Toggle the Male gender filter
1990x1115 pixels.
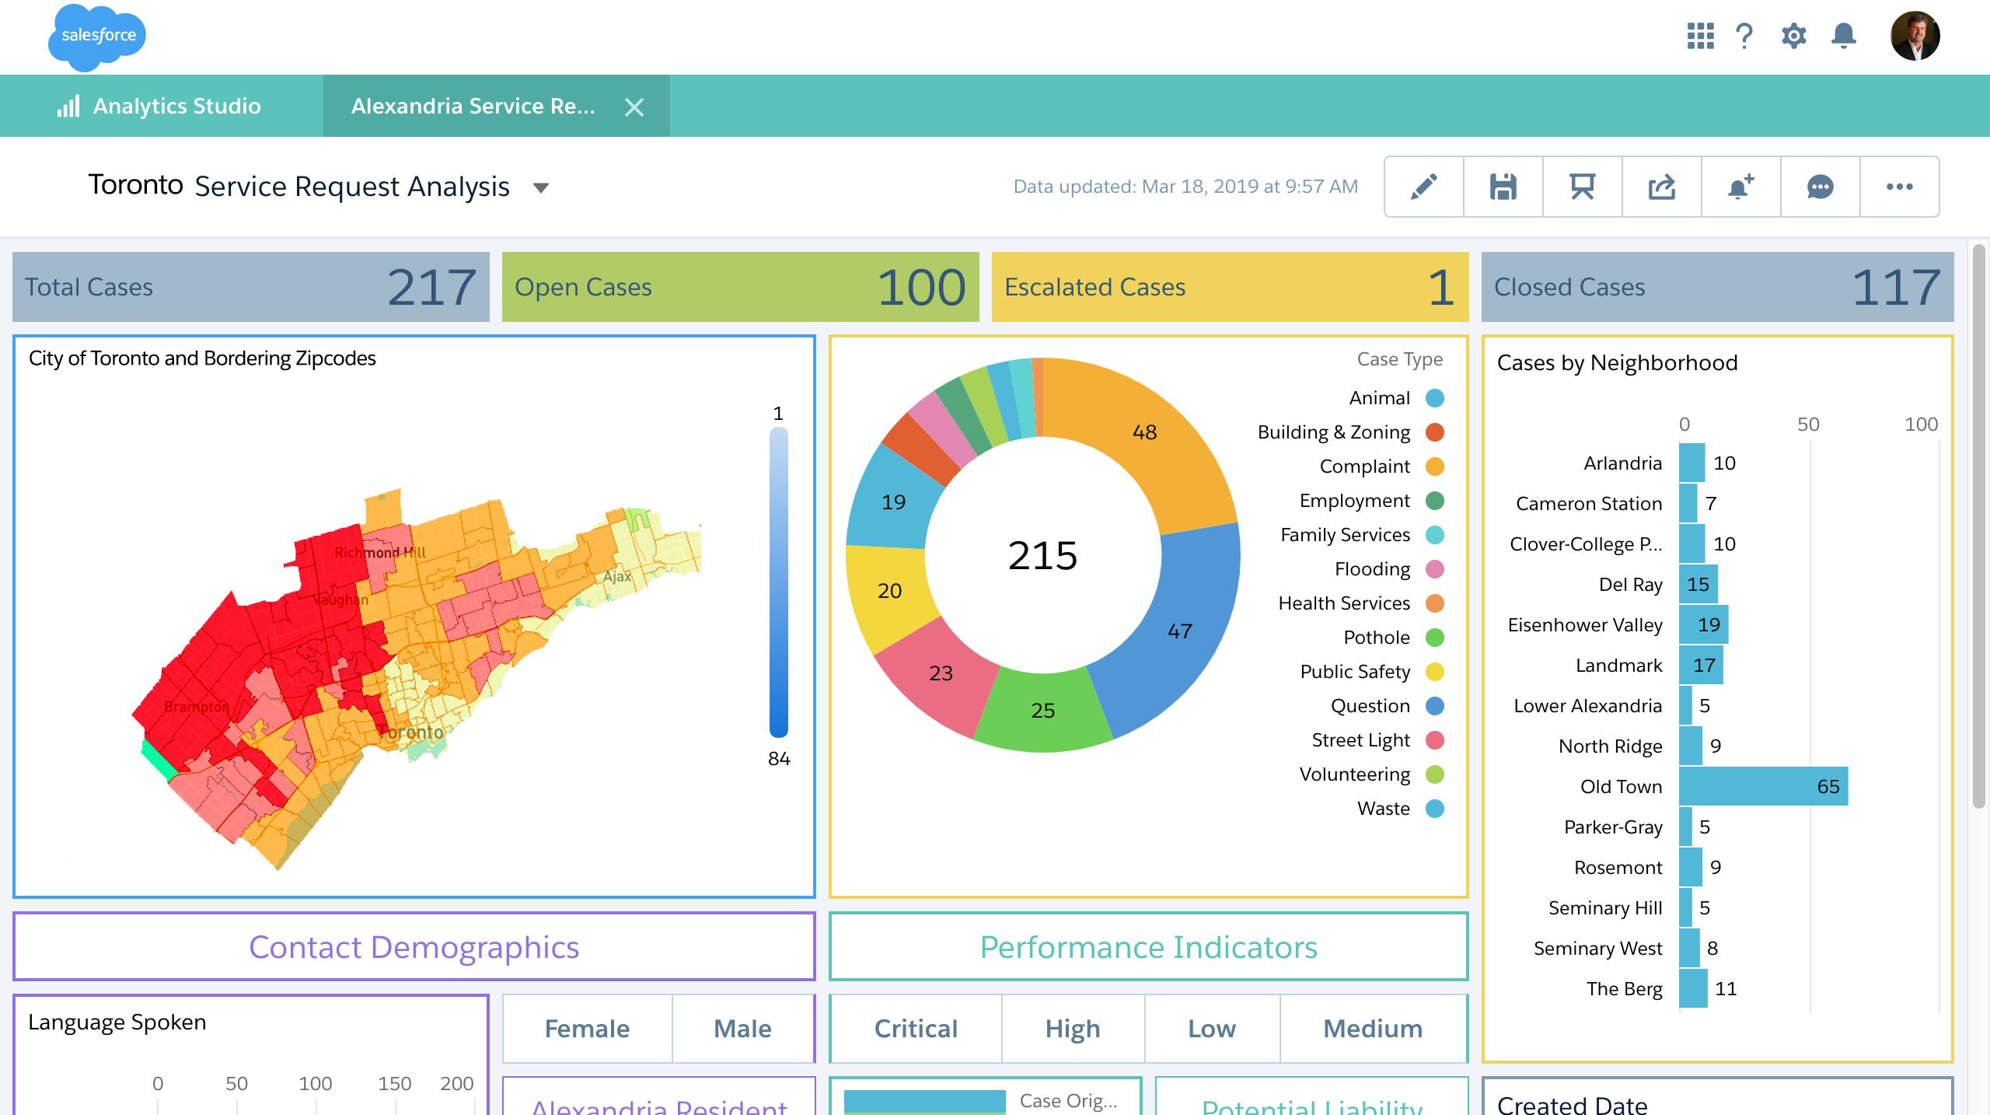pos(742,1029)
